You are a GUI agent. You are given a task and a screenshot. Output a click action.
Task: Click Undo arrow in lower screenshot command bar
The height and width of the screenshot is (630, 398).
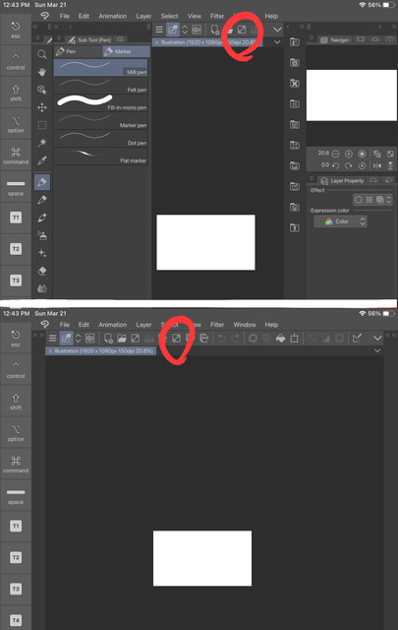(x=221, y=339)
